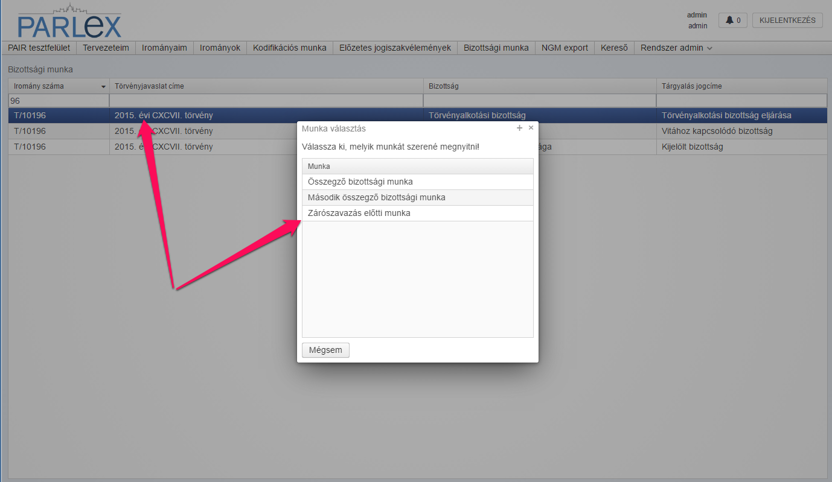Click the Iromány száma filter field containing 96
This screenshot has height=482, width=832.
pyautogui.click(x=58, y=101)
